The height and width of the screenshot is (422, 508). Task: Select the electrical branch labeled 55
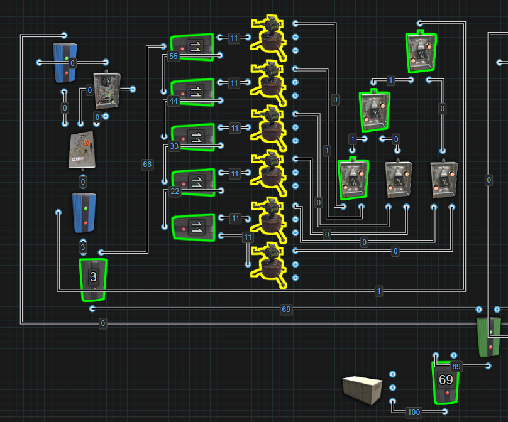click(192, 47)
